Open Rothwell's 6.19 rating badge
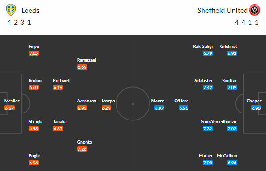266x171 pixels. 58,87
